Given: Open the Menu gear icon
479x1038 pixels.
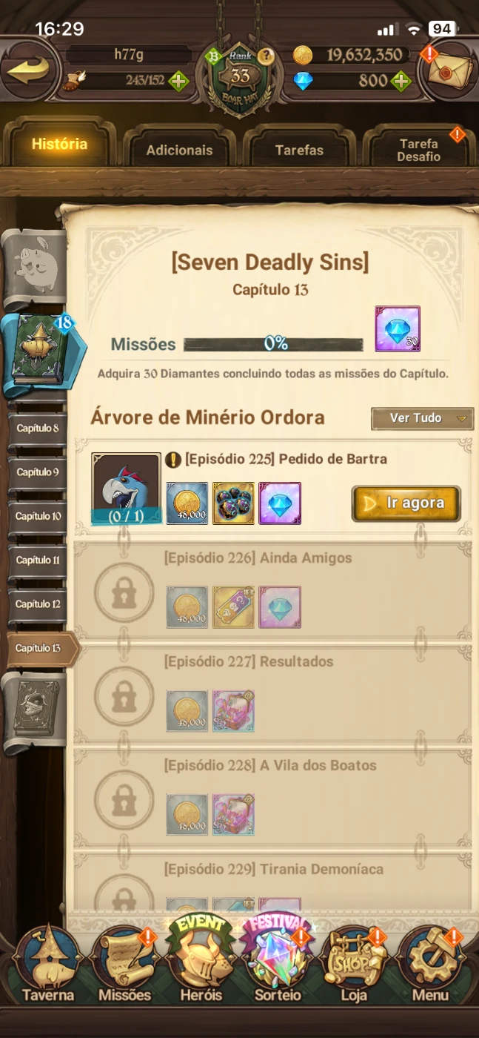Looking at the screenshot, I should click(431, 965).
